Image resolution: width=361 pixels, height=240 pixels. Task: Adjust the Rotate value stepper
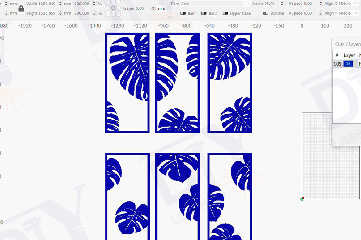pos(153,8)
